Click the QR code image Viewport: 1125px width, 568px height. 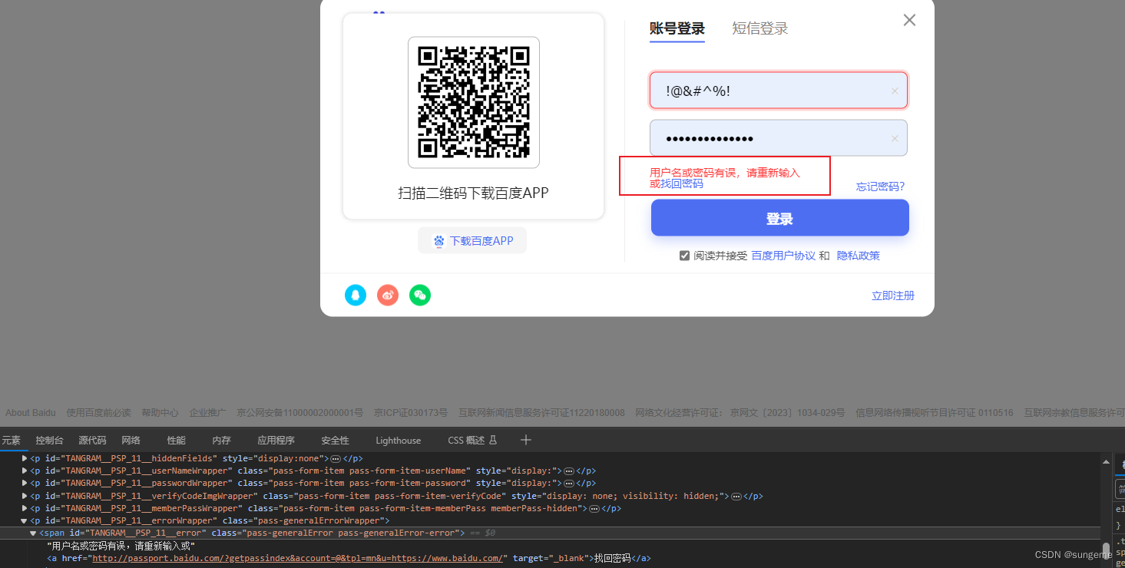coord(474,102)
